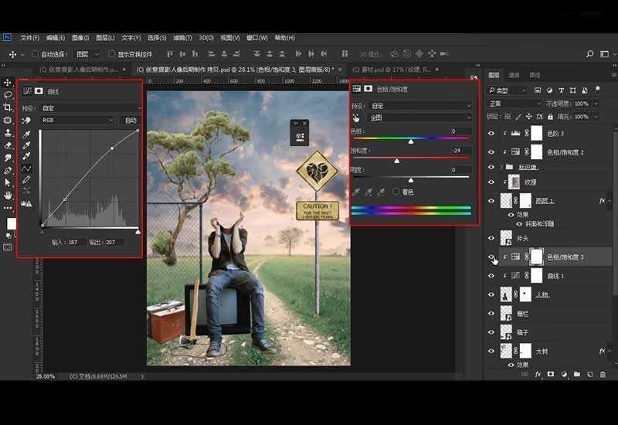The height and width of the screenshot is (425, 618).
Task: Select the Hand tool
Action: pyautogui.click(x=8, y=194)
